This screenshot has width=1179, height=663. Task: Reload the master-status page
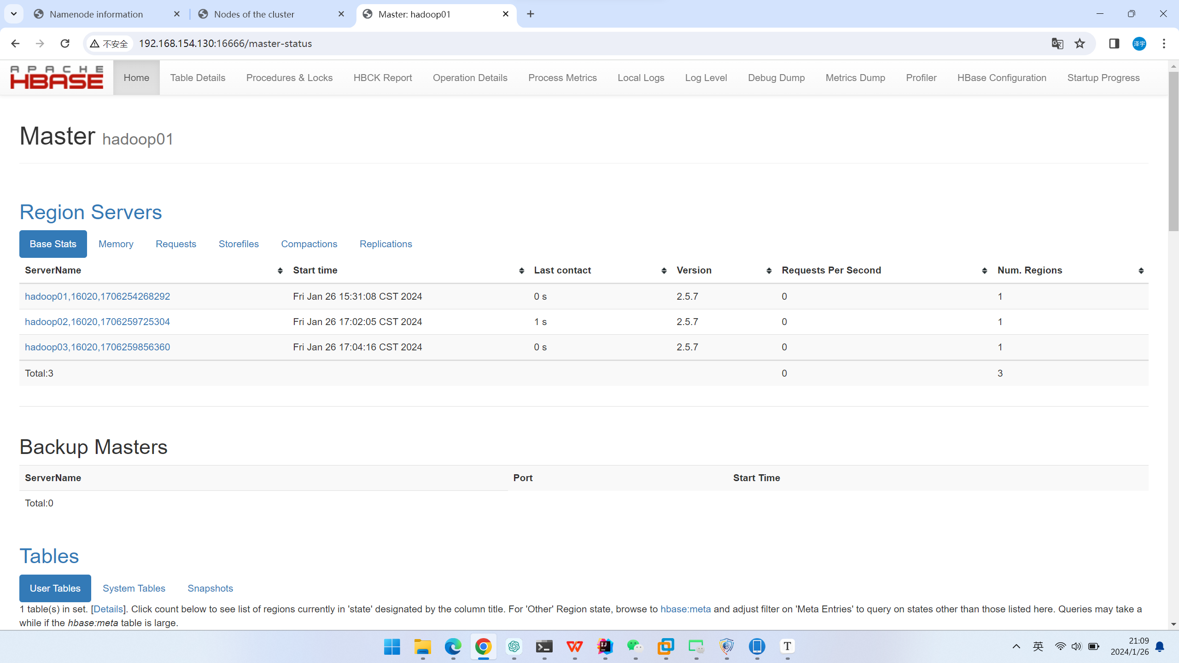pyautogui.click(x=65, y=43)
